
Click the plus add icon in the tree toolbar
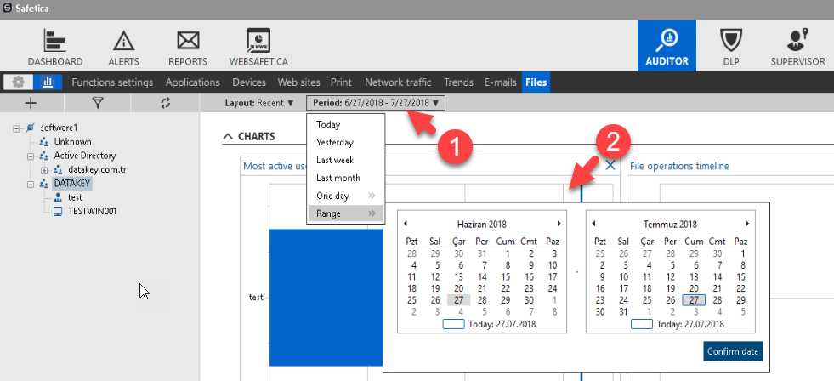[31, 103]
